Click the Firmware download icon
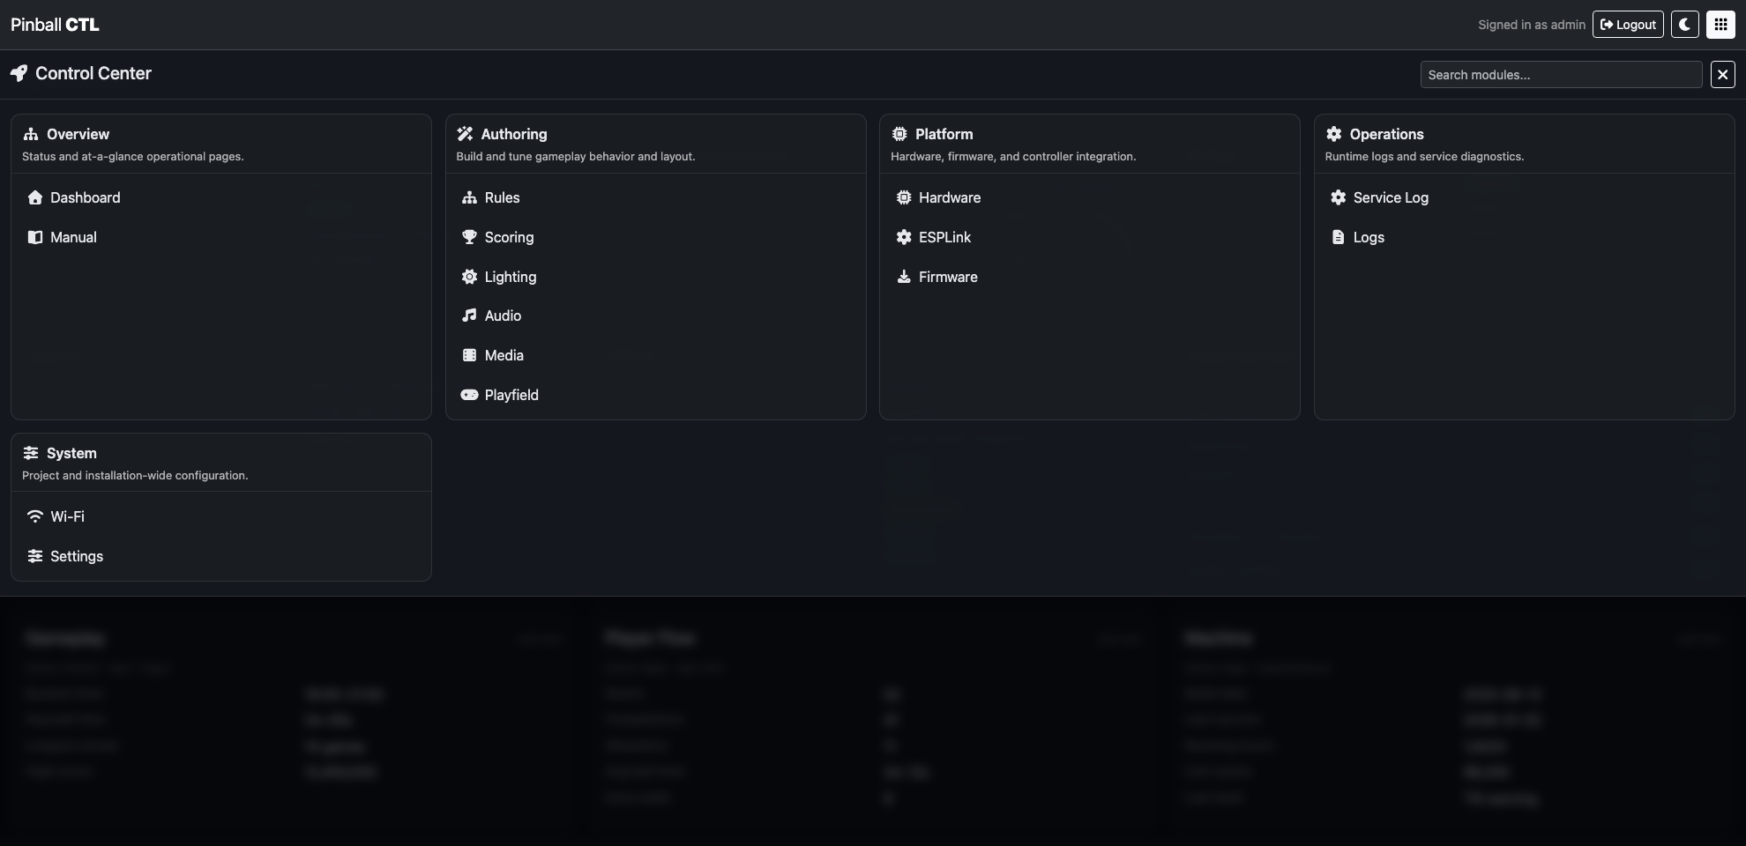 [904, 277]
